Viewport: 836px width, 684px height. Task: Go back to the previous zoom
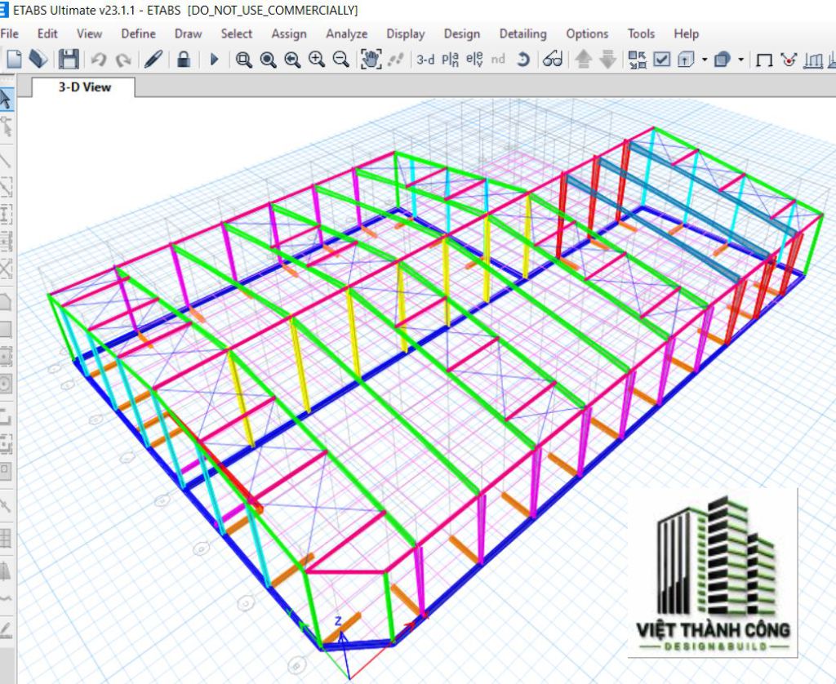(292, 60)
